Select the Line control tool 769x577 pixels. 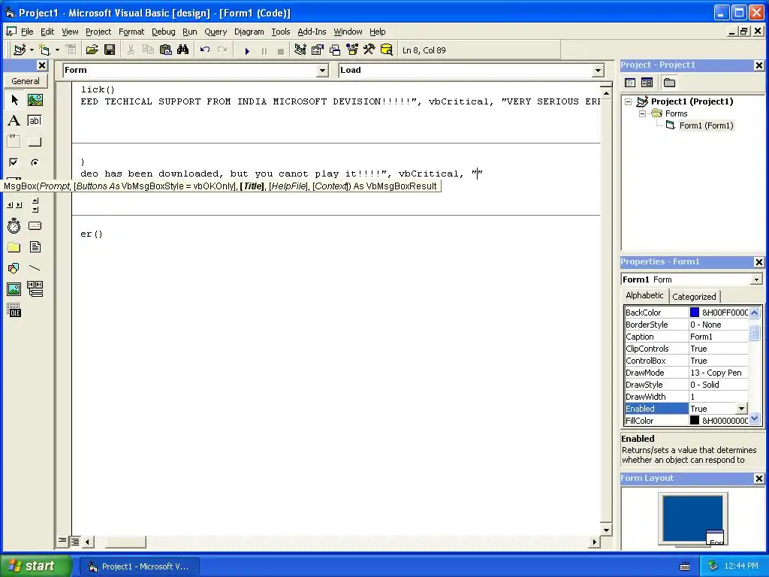[35, 268]
